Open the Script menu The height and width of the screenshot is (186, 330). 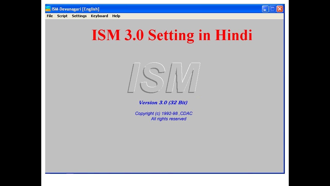tap(62, 16)
